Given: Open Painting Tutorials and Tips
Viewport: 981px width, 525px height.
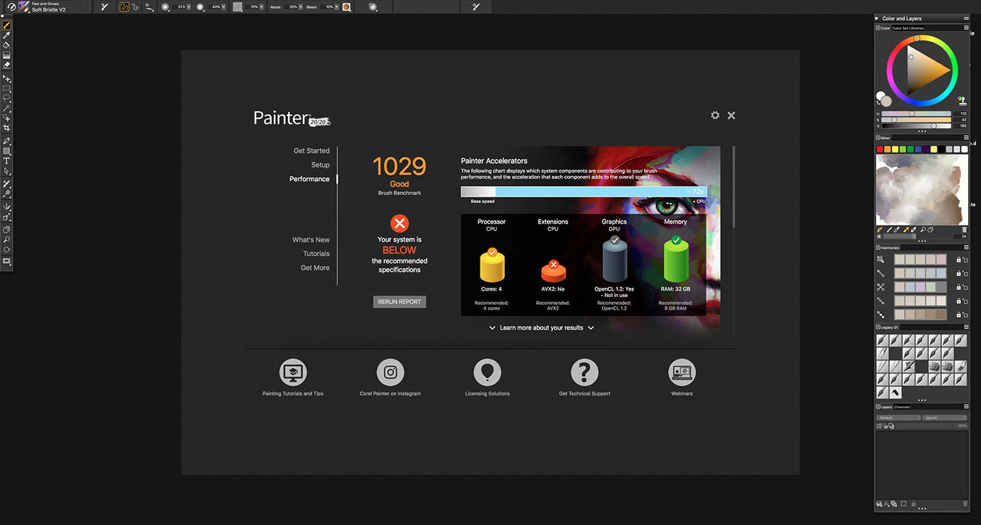Looking at the screenshot, I should 293,372.
